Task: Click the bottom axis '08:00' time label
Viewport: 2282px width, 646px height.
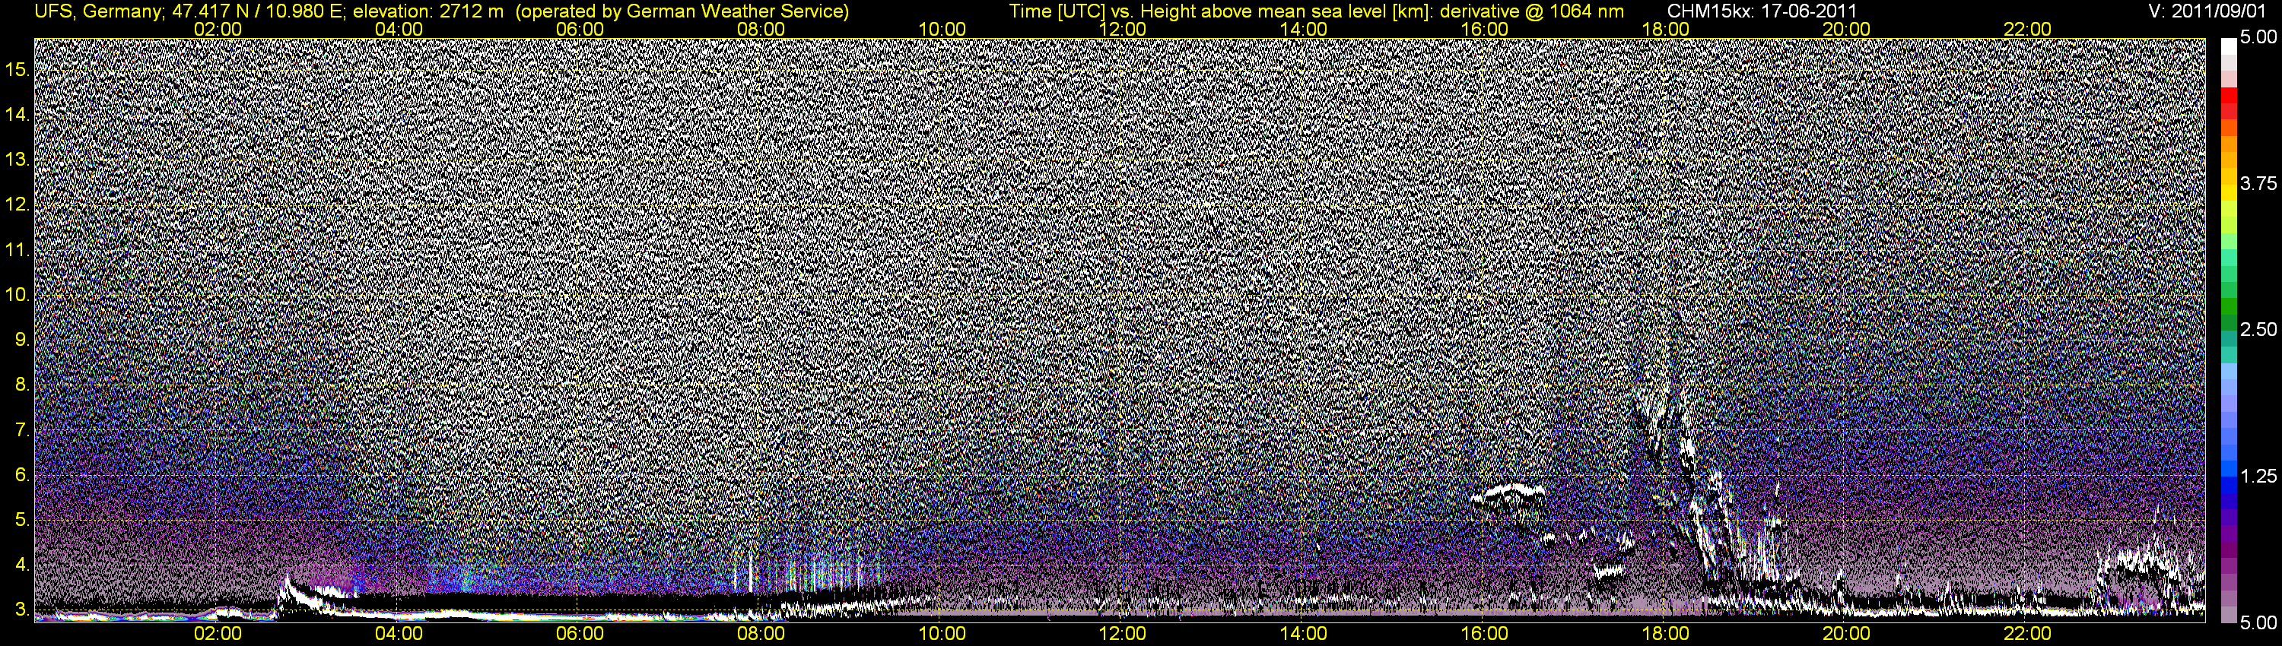Action: coord(761,634)
